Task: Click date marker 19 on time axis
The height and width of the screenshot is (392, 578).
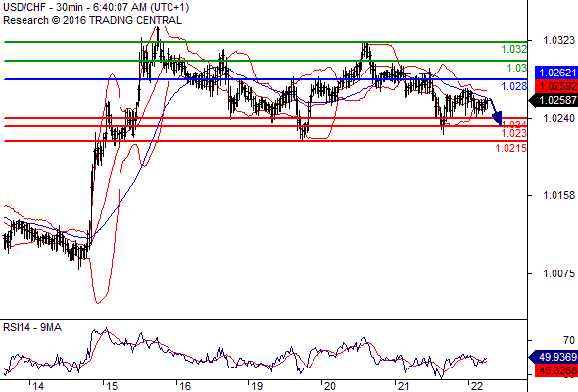Action: click(257, 386)
